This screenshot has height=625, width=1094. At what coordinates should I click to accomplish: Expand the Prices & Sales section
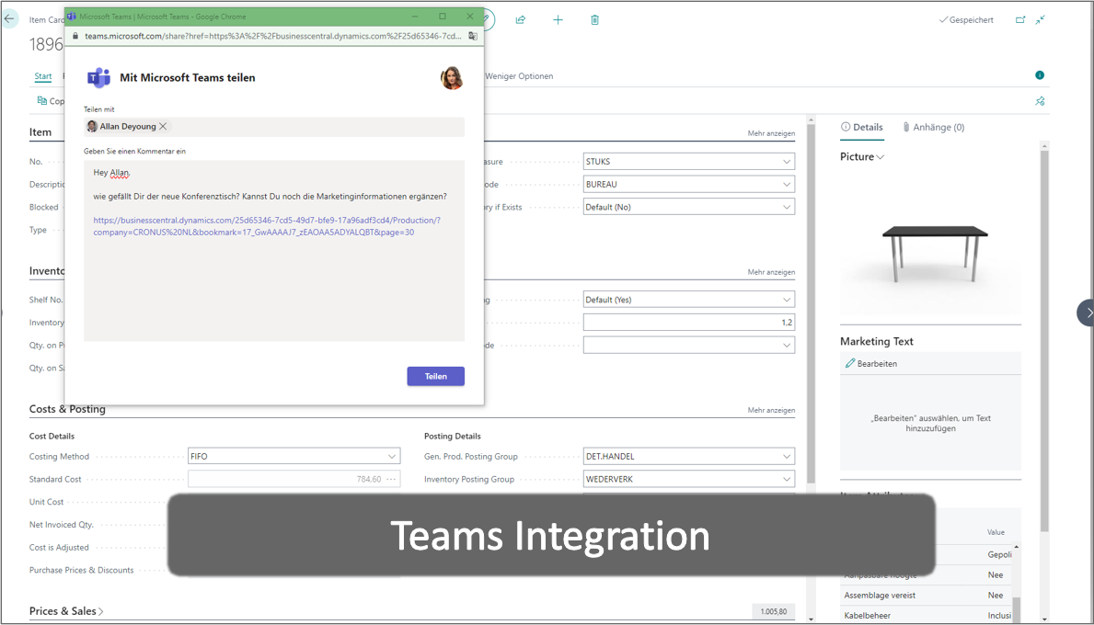point(66,611)
